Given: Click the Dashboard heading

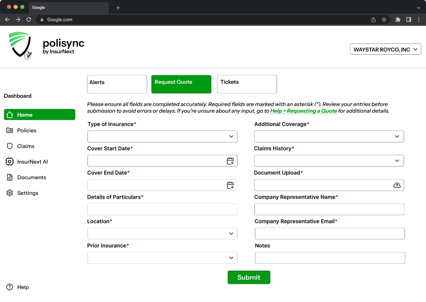Looking at the screenshot, I should 18,96.
